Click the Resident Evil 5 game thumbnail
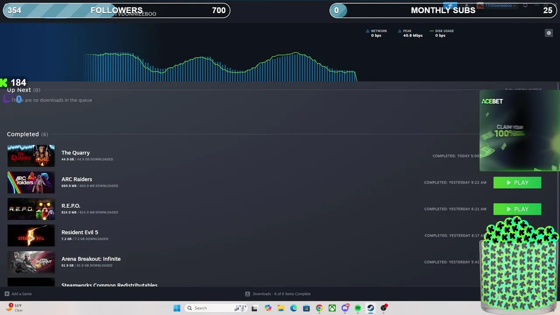 (31, 235)
